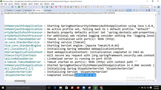
Task: Click the Relaunch Spring Boot app icon
Action: pyautogui.click(x=22, y=7)
